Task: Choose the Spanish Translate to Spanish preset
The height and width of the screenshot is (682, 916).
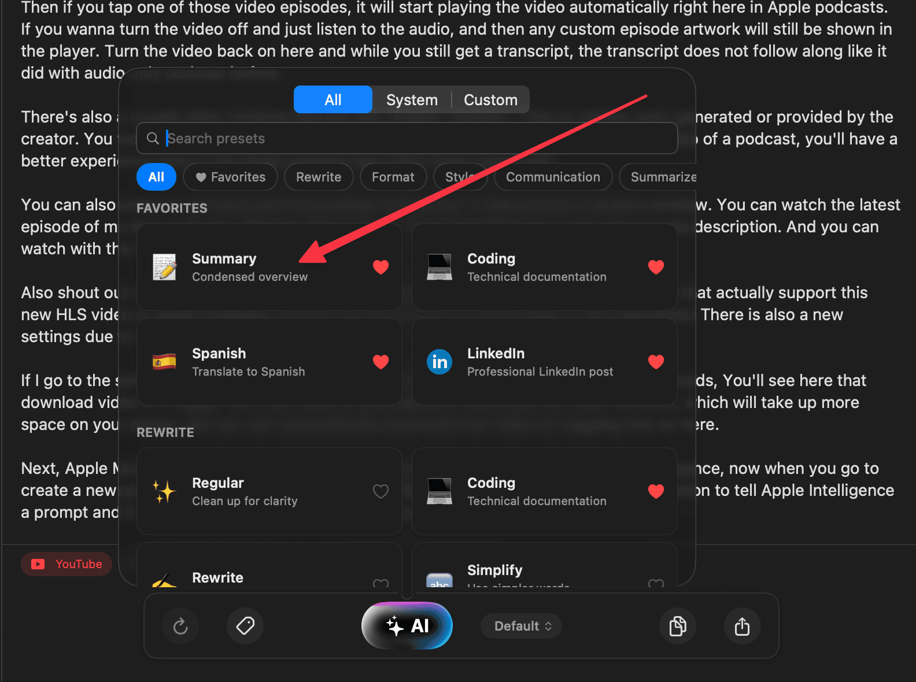Action: pyautogui.click(x=269, y=362)
